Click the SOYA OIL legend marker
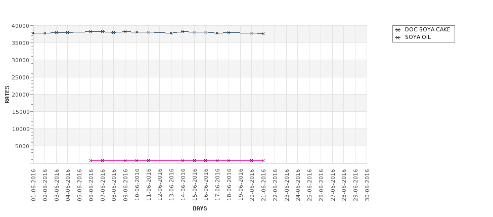This screenshot has width=493, height=217. 398,37
